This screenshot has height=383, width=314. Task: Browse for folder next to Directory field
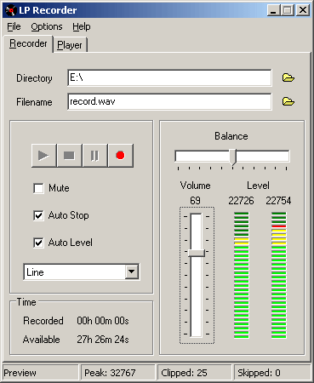tap(288, 77)
